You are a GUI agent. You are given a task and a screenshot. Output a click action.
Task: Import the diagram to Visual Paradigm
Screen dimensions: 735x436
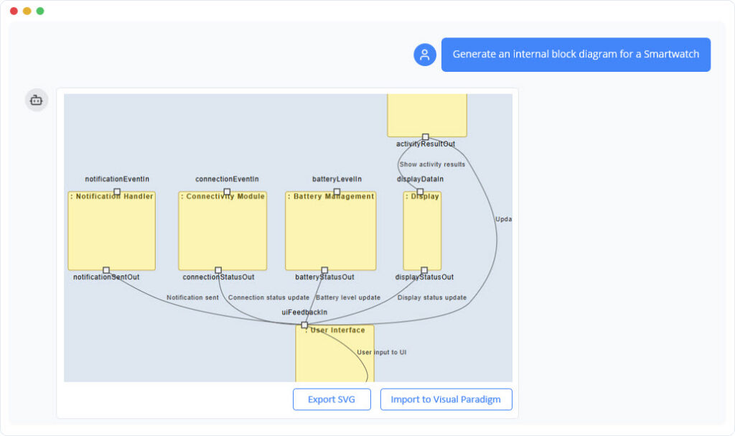point(446,399)
